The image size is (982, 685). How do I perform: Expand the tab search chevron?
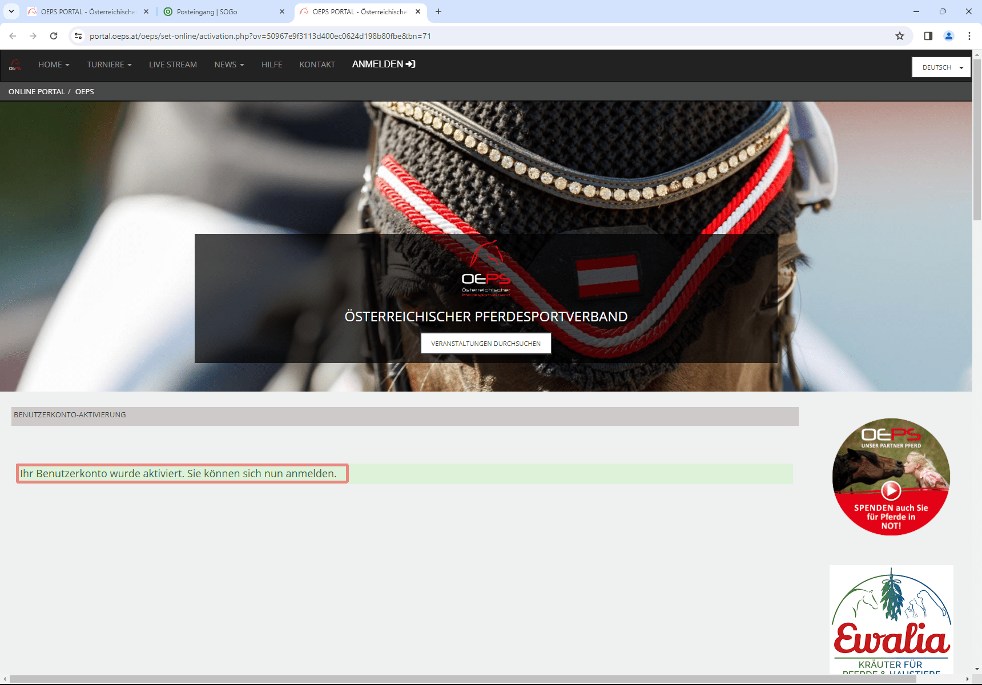[x=11, y=11]
